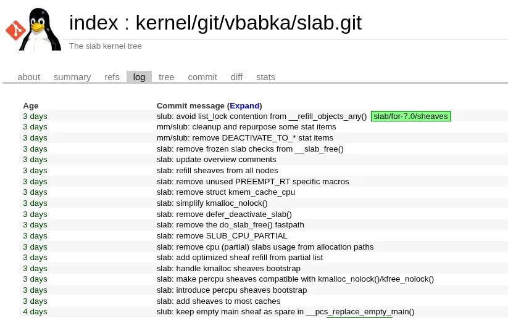This screenshot has width=508, height=318.
Task: View the diff tab
Action: click(236, 77)
